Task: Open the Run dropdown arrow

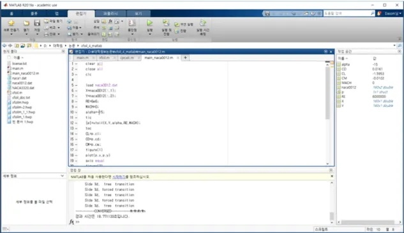Action: click(x=150, y=34)
